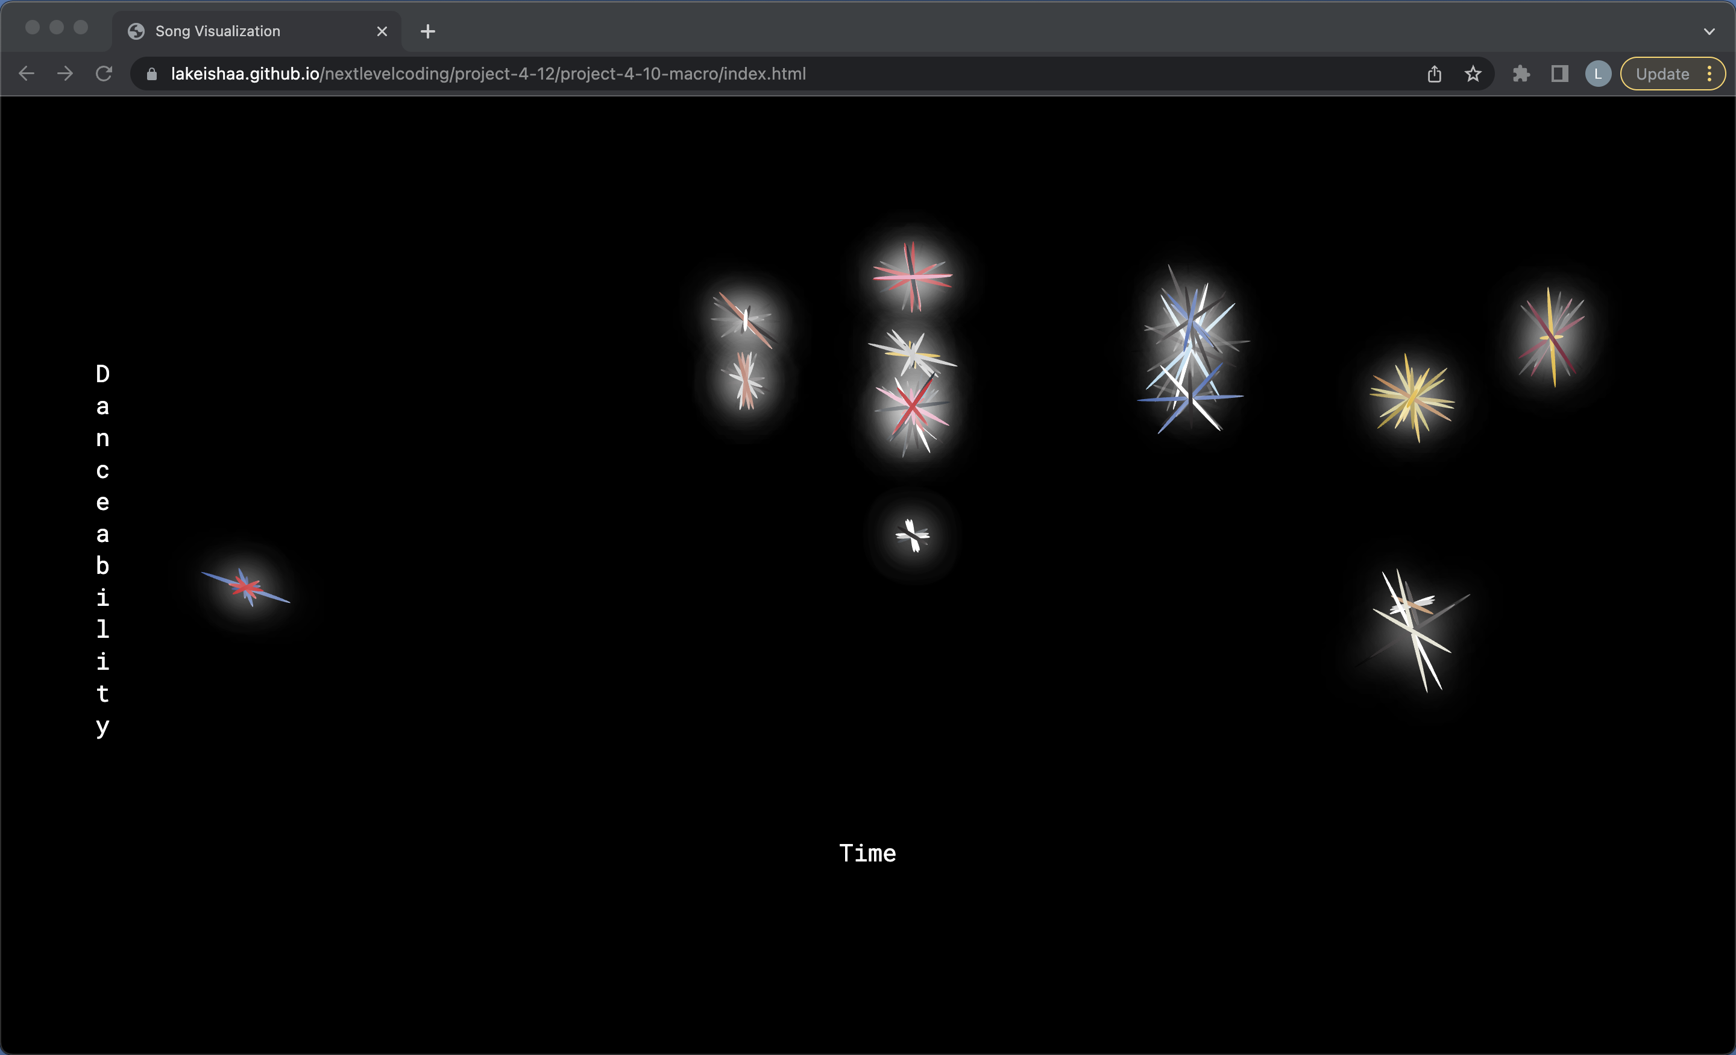Click the blue-red burst at far left

245,587
